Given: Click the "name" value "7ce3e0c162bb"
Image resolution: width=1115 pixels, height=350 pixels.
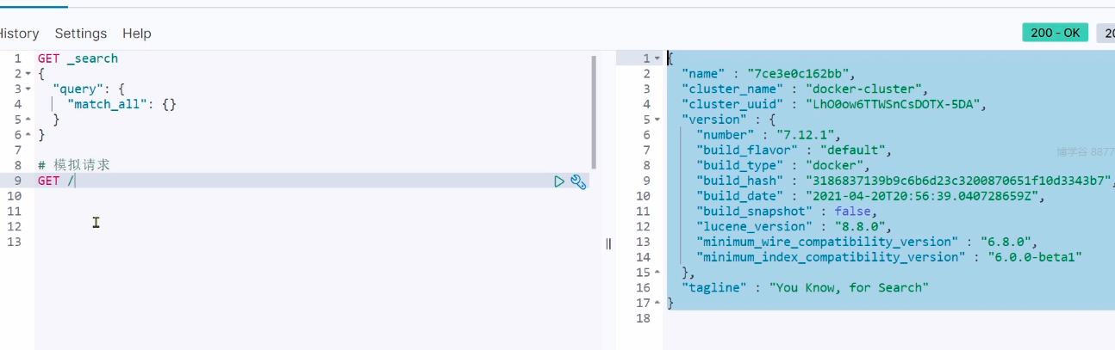Looking at the screenshot, I should 799,74.
